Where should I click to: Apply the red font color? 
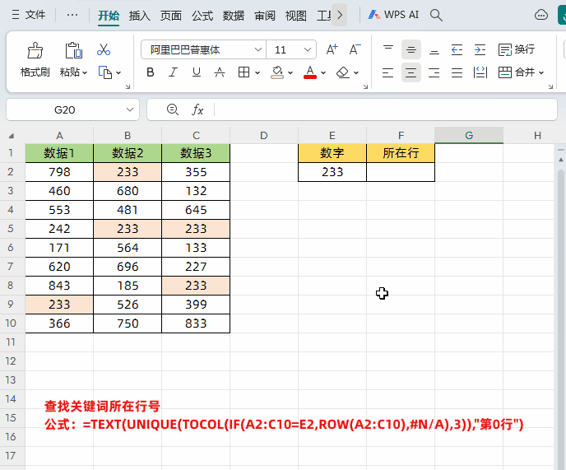pos(310,72)
